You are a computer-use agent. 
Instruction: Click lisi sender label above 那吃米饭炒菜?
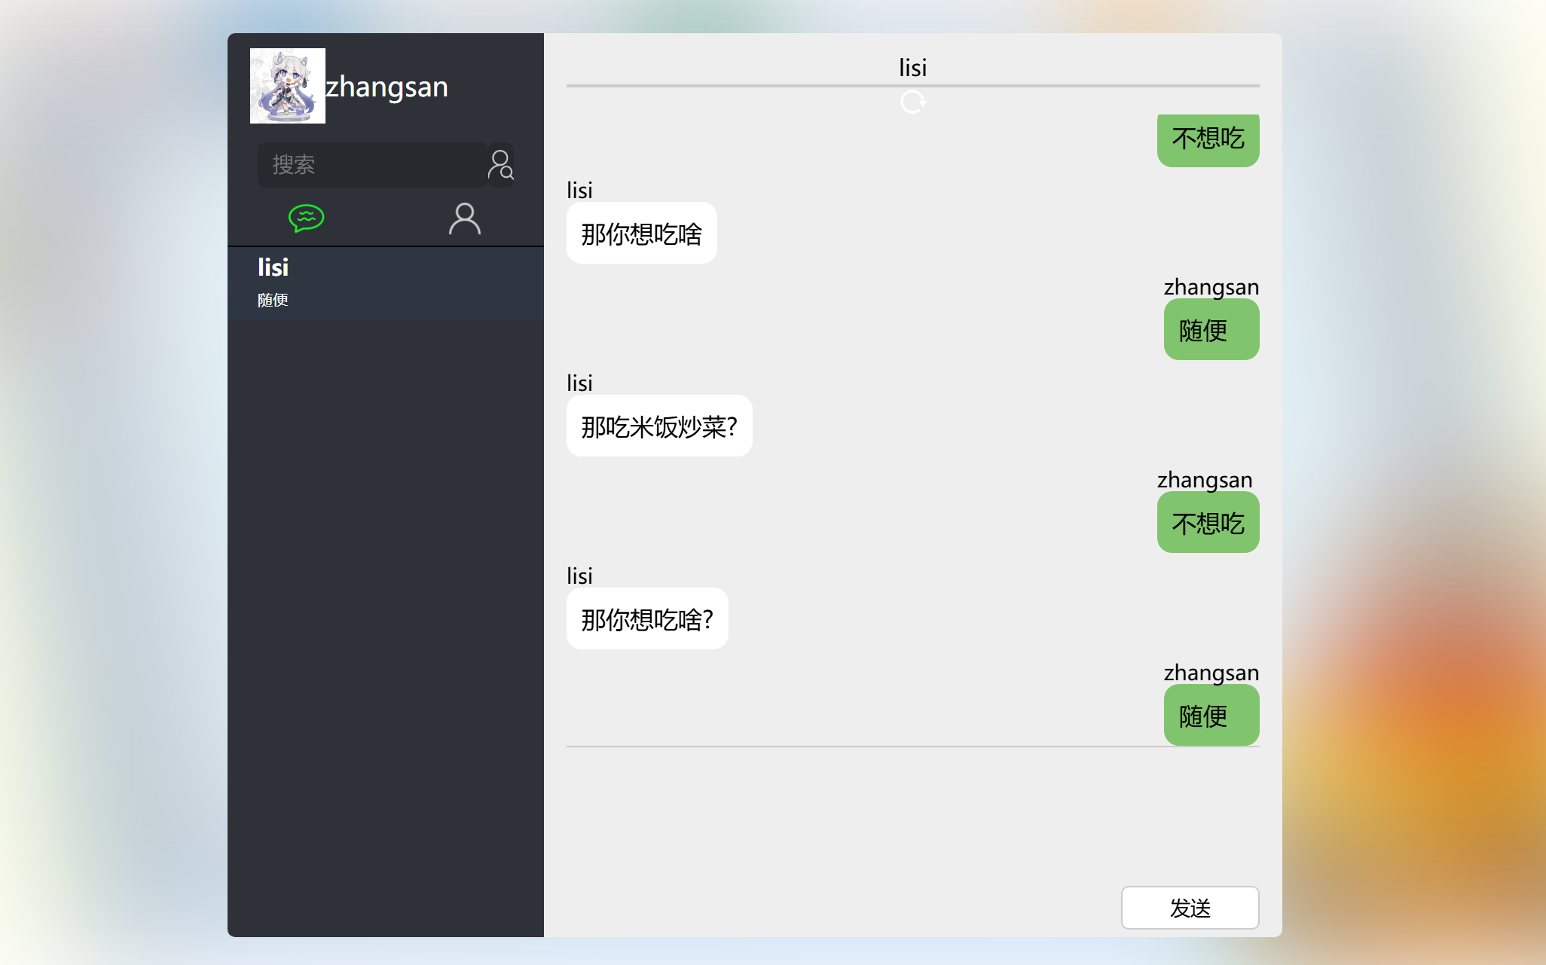tap(579, 383)
